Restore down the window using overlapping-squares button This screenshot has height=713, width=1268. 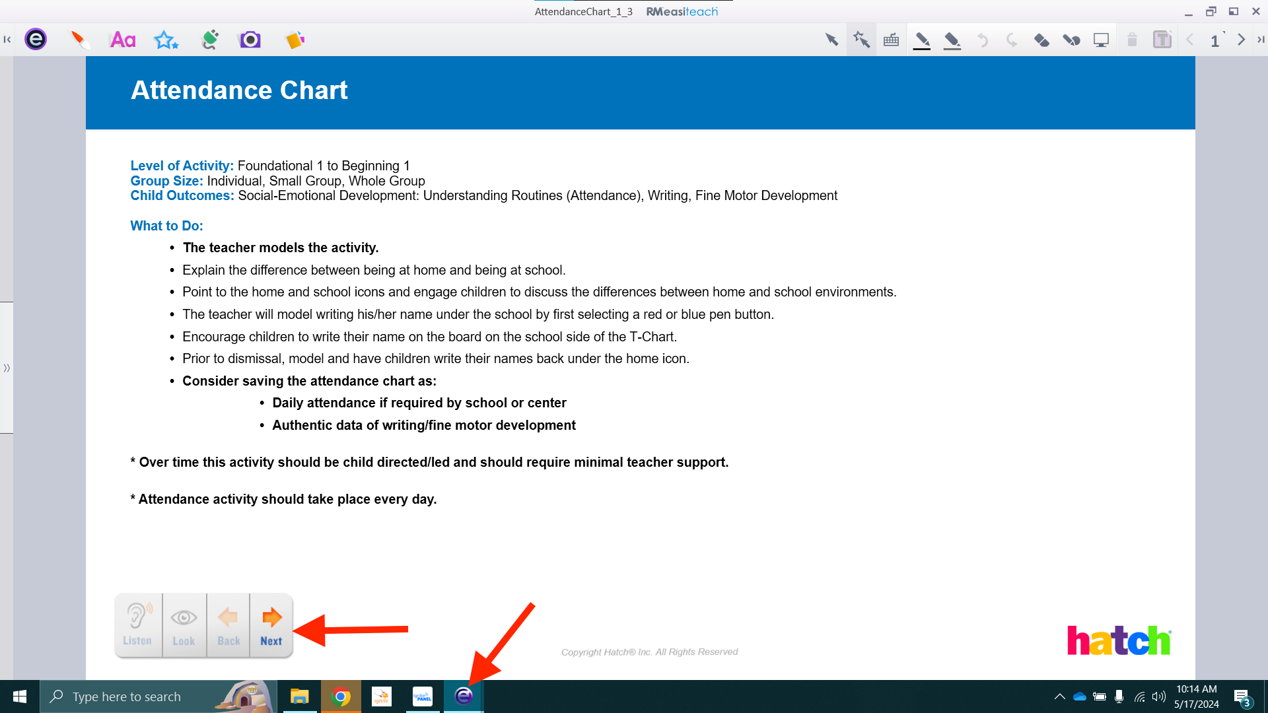coord(1211,11)
